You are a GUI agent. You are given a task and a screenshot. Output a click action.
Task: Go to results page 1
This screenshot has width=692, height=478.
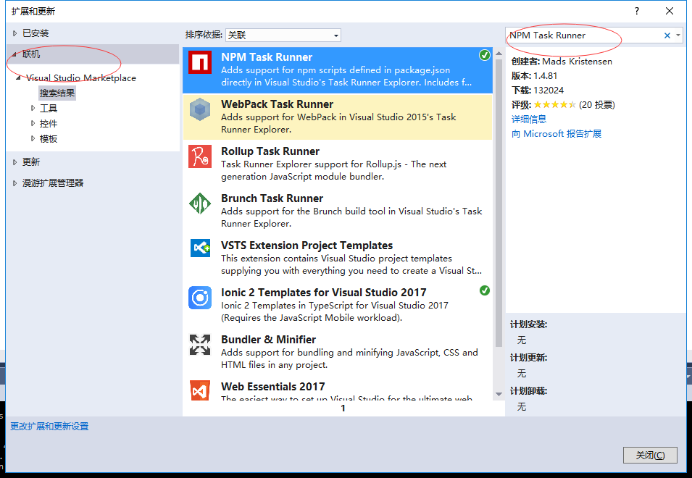(343, 408)
